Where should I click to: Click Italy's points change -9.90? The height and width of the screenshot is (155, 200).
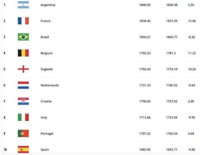pyautogui.click(x=192, y=117)
